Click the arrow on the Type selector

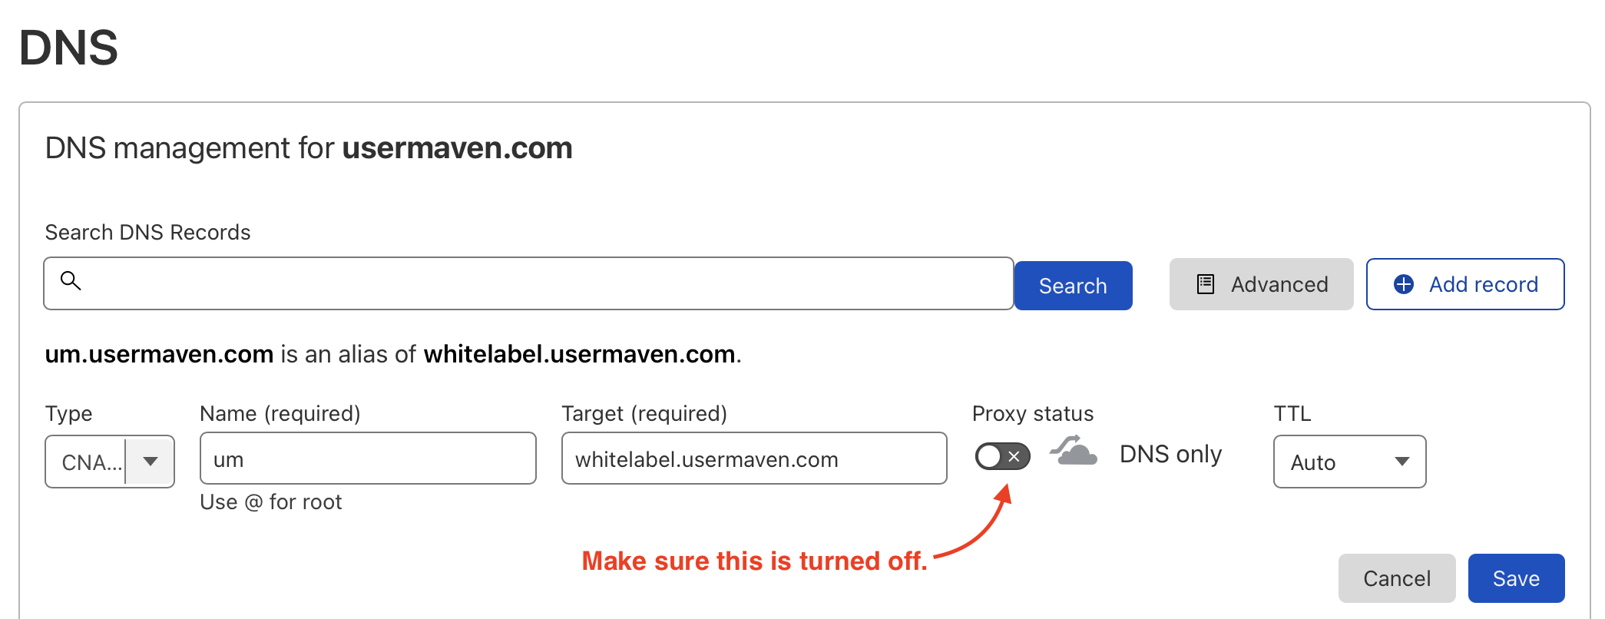tap(151, 462)
